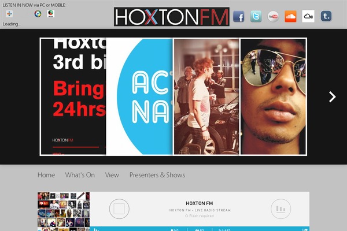
Task: Click the HOXTON FM player title
Action: (200, 203)
